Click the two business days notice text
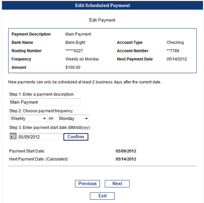This screenshot has height=203, width=204. [85, 82]
